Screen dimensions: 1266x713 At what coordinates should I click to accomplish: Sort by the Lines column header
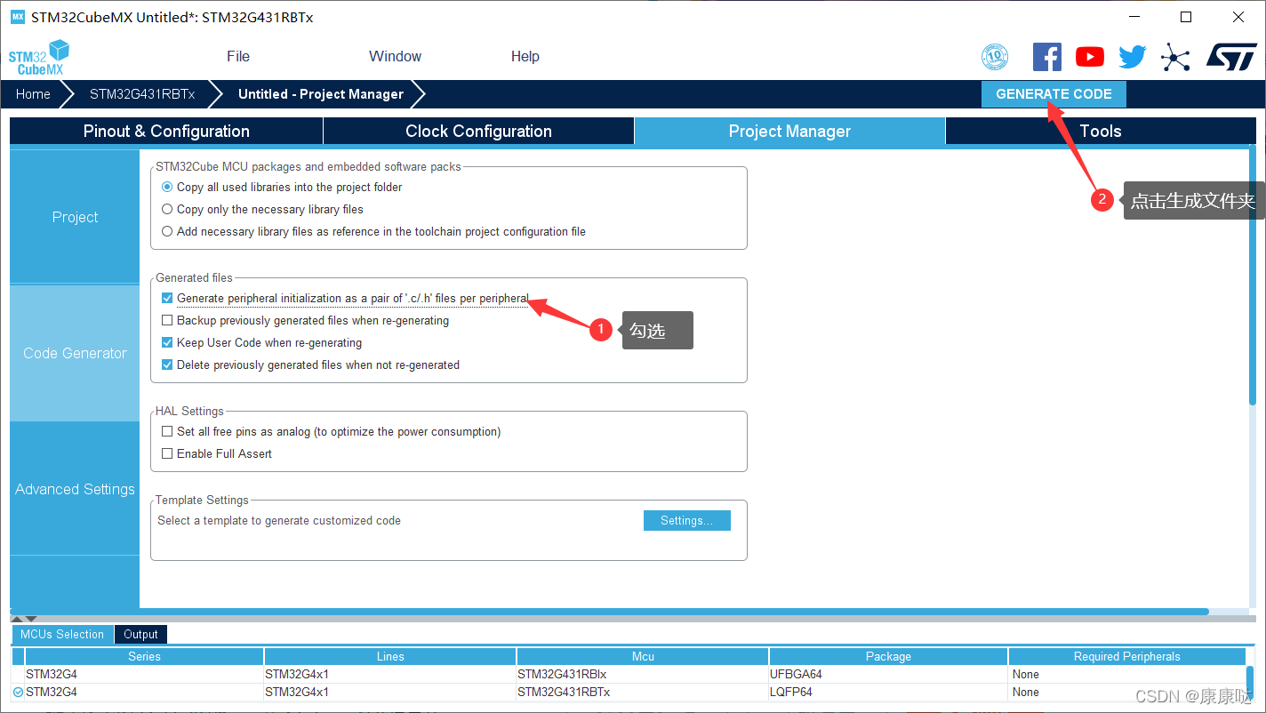(x=390, y=656)
